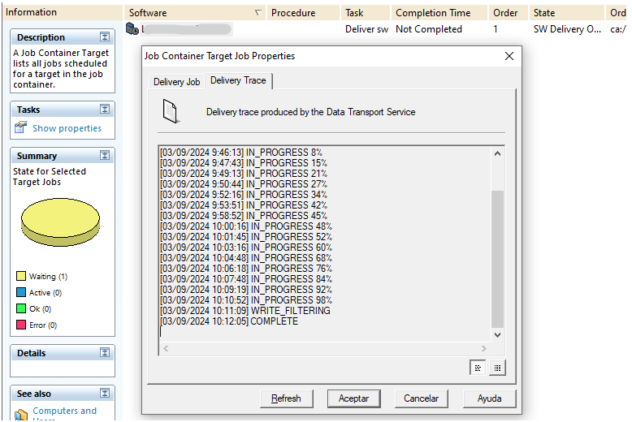Click the Task column header
632x422 pixels.
click(366, 13)
